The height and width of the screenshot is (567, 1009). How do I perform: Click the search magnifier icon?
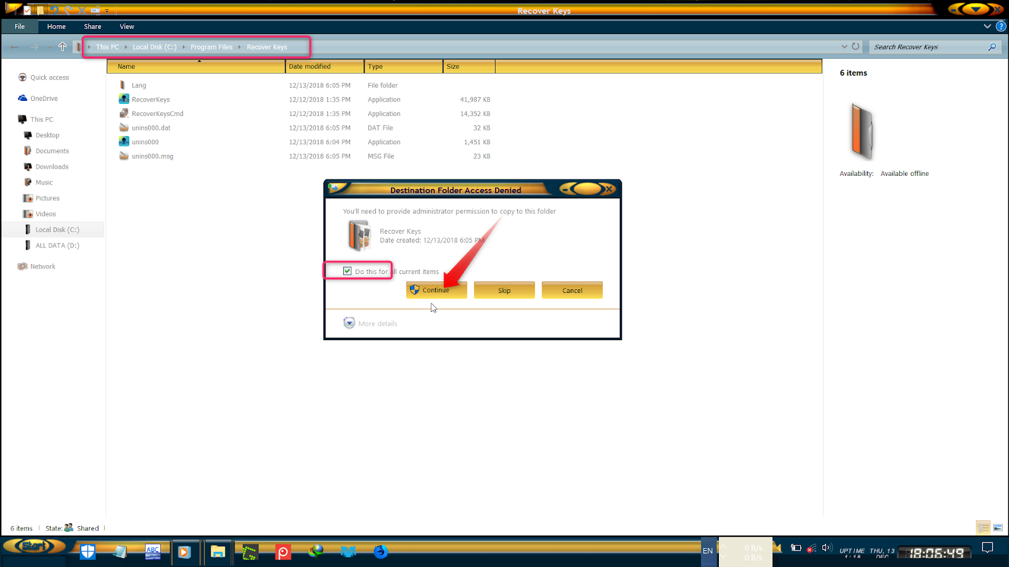click(x=992, y=47)
